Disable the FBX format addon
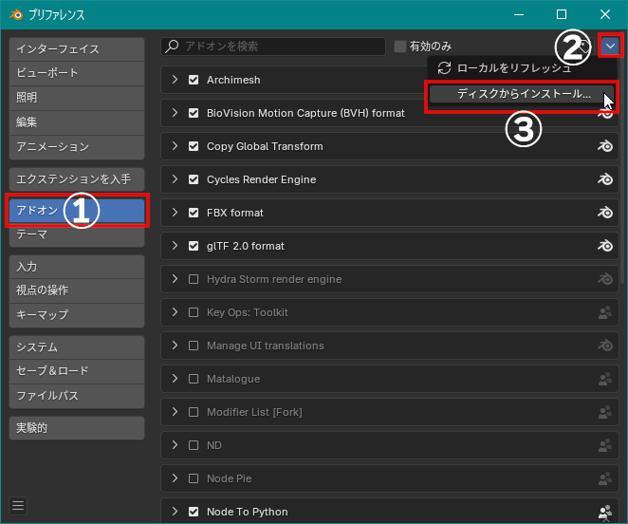The width and height of the screenshot is (628, 524). coord(194,213)
